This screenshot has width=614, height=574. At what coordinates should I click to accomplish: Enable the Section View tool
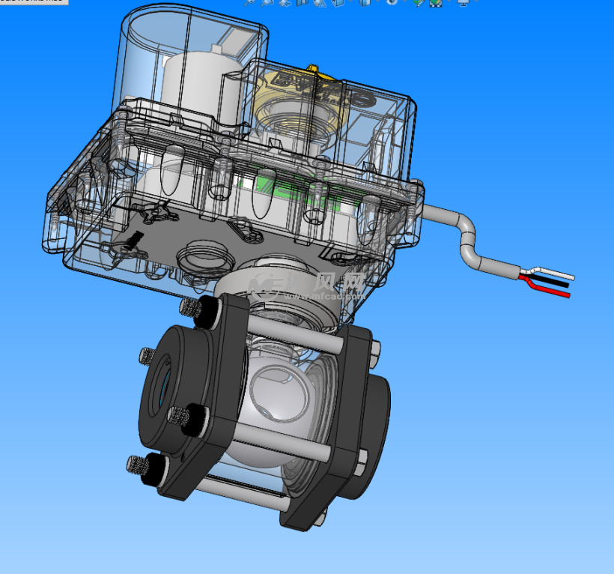coord(302,2)
